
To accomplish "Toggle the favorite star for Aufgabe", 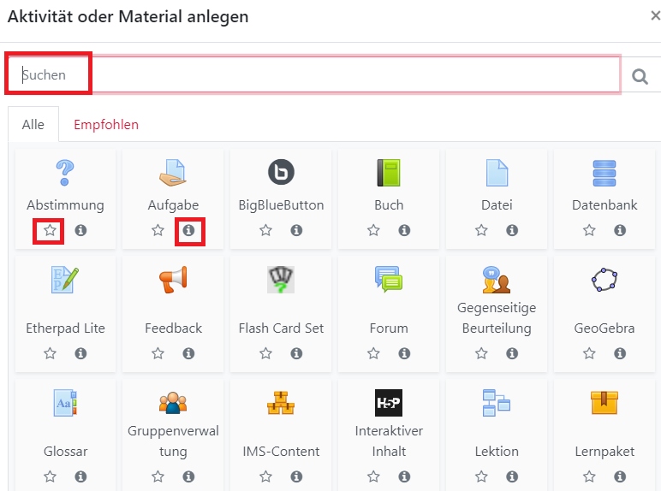I will 158,230.
